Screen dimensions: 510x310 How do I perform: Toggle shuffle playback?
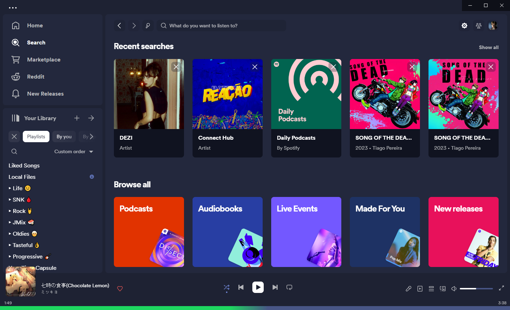[227, 287]
